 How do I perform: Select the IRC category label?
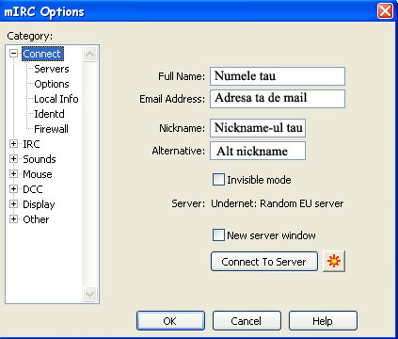[x=31, y=144]
